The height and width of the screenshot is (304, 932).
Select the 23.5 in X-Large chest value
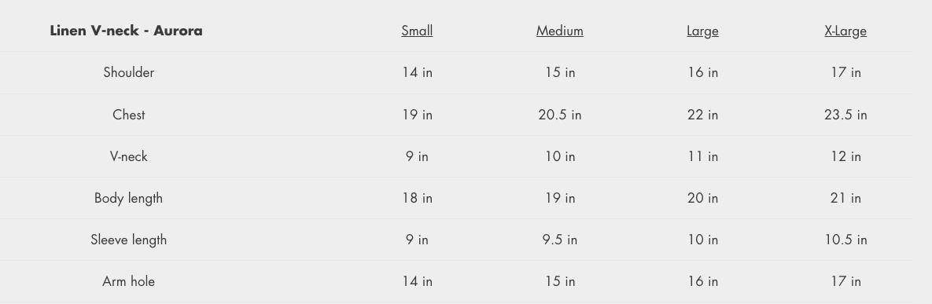pyautogui.click(x=845, y=115)
